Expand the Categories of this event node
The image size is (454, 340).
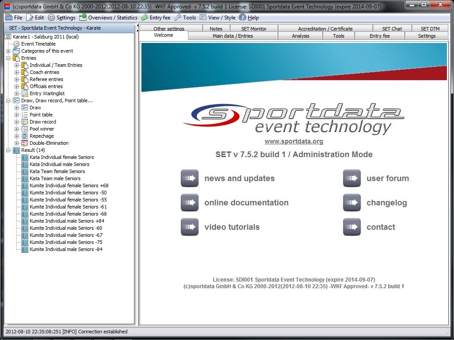click(8, 51)
